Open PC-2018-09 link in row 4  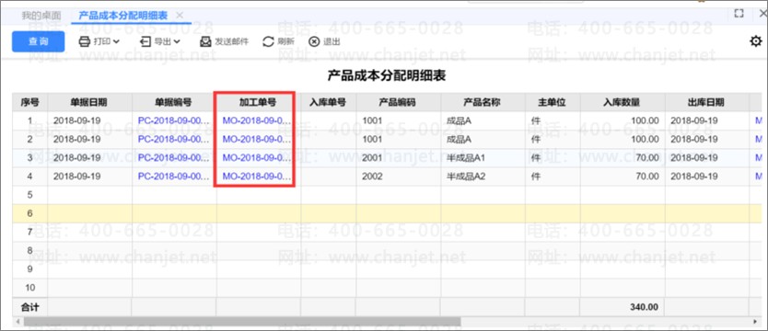[174, 176]
